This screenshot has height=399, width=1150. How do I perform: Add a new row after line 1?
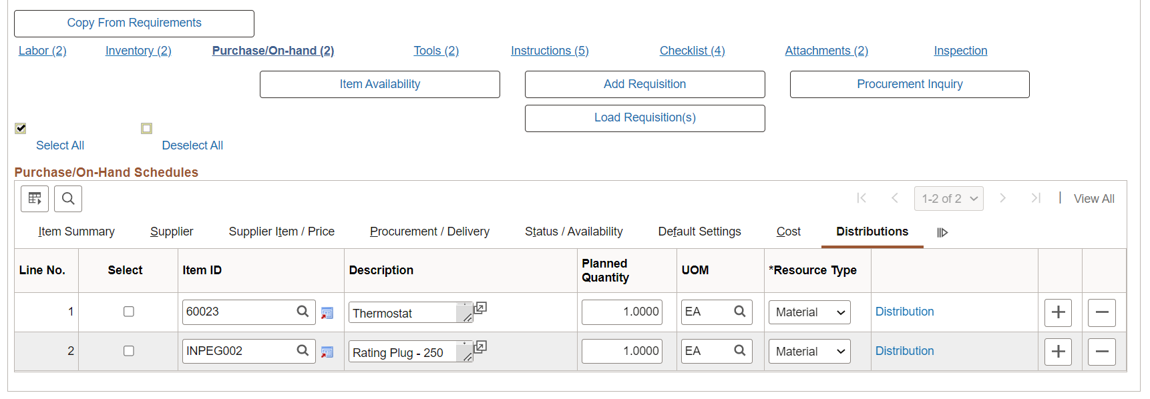pyautogui.click(x=1058, y=312)
